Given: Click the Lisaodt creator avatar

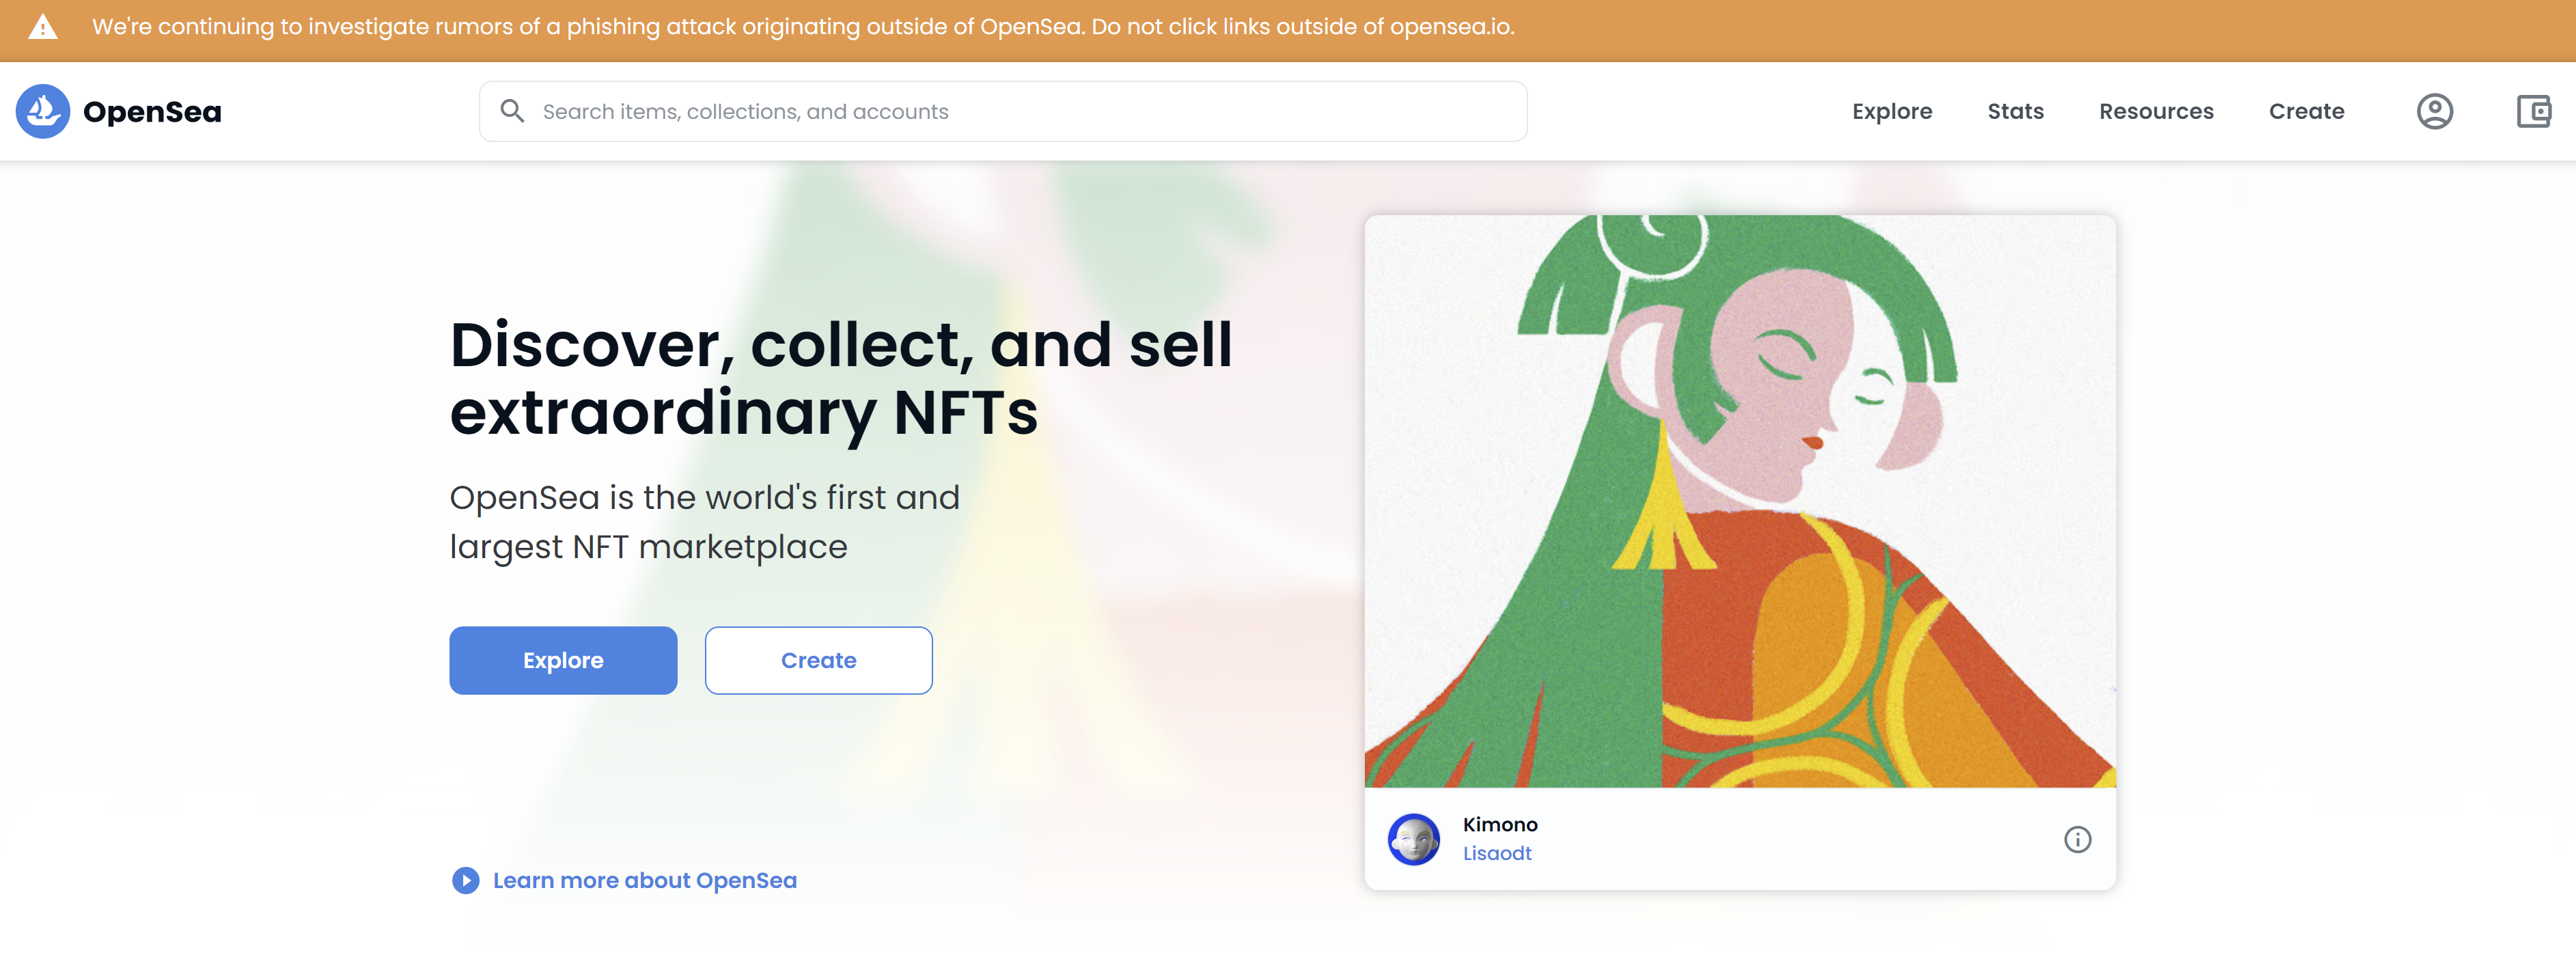Looking at the screenshot, I should (x=1413, y=839).
